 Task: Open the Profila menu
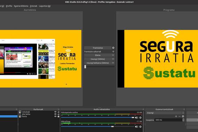coord(9,6)
